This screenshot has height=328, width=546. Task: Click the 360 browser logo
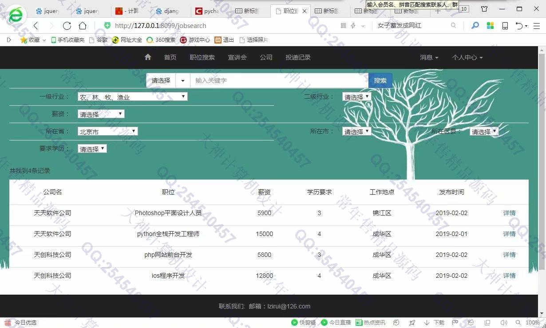click(x=16, y=16)
